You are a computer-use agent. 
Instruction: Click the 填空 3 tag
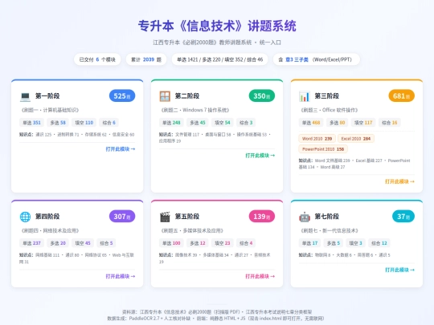click(356, 243)
